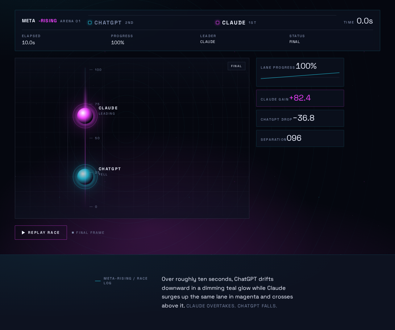This screenshot has height=330, width=395.
Task: Click the ARENA 01 label
Action: (70, 21)
